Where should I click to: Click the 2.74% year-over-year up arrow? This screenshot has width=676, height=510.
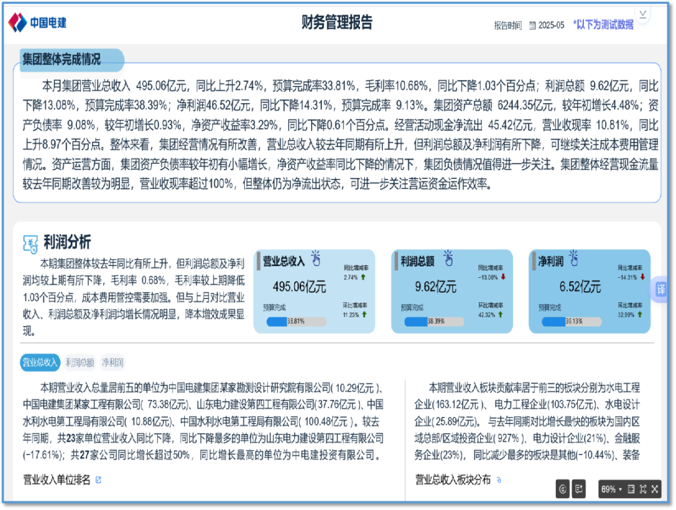coord(363,277)
